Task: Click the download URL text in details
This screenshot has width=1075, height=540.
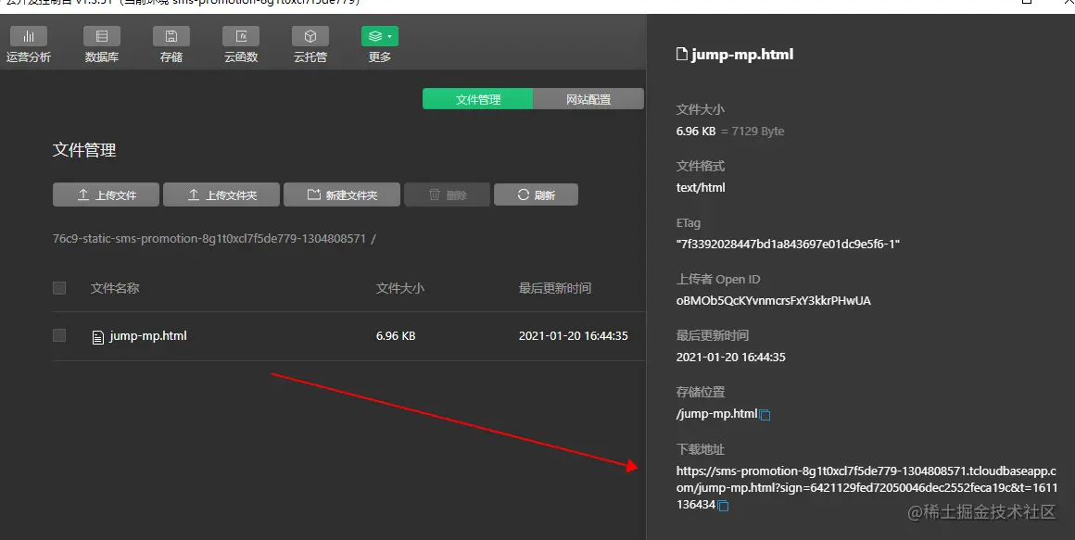Action: (x=866, y=487)
